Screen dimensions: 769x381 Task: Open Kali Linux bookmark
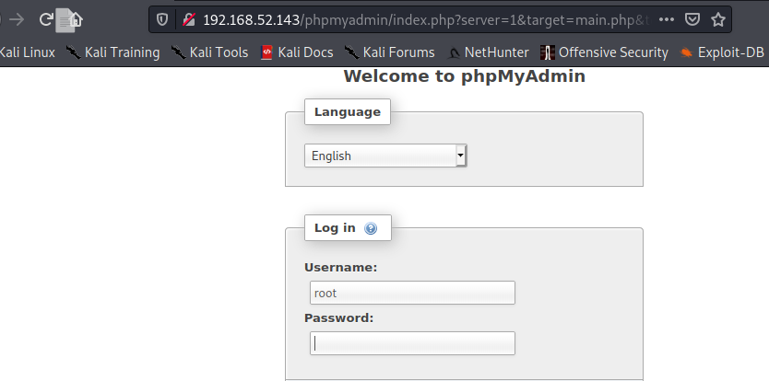pos(27,52)
